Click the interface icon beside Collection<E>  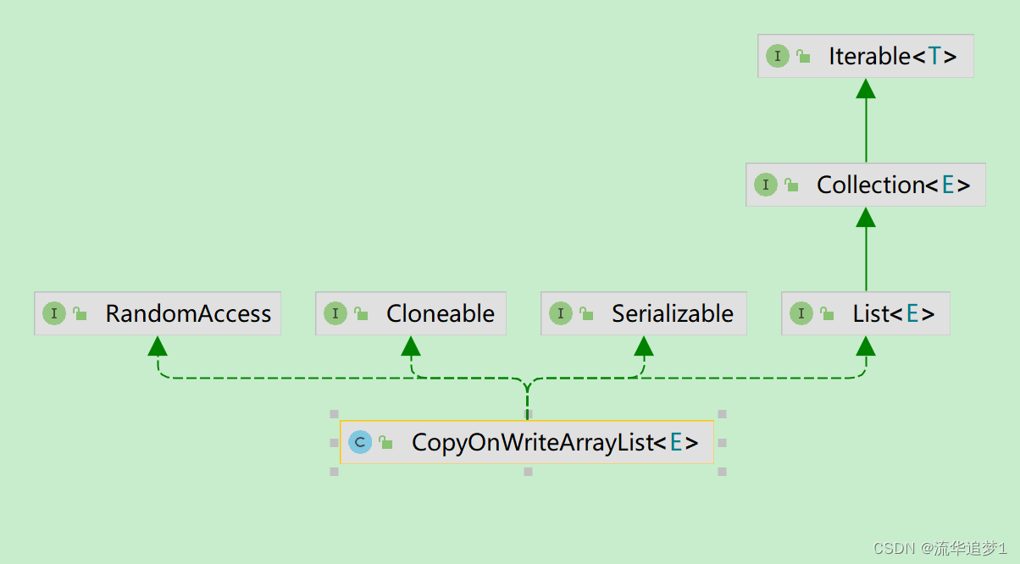pyautogui.click(x=766, y=185)
